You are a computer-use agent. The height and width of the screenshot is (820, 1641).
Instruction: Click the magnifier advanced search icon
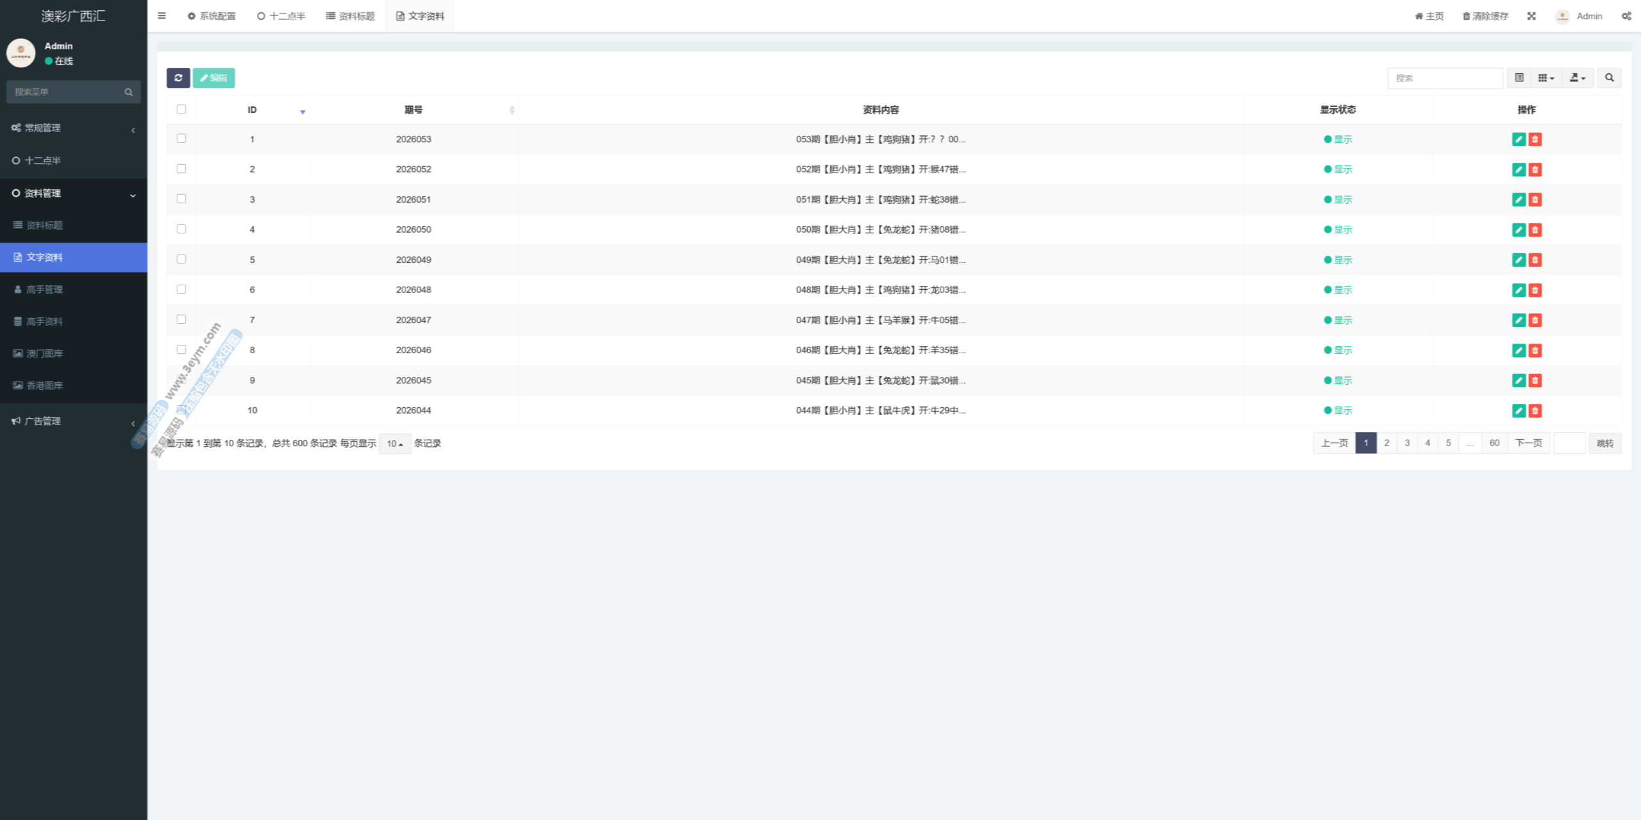[x=1609, y=78]
